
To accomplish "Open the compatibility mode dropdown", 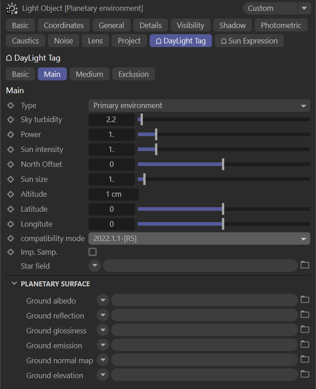I will tap(199, 238).
